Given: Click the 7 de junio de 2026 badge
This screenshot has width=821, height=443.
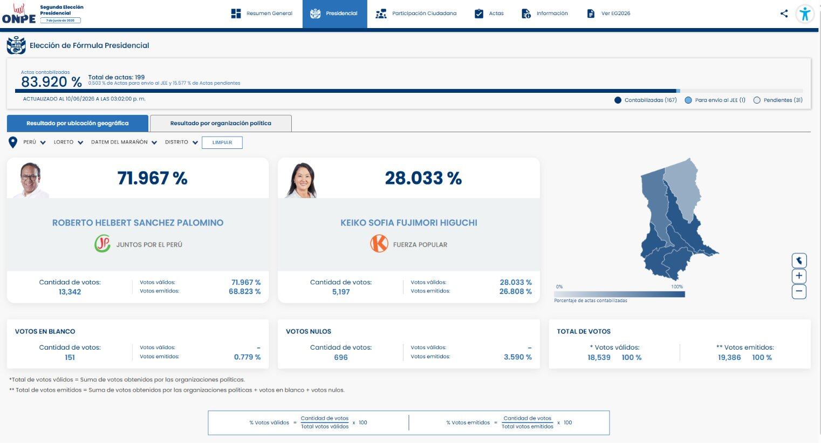Looking at the screenshot, I should click(x=60, y=21).
